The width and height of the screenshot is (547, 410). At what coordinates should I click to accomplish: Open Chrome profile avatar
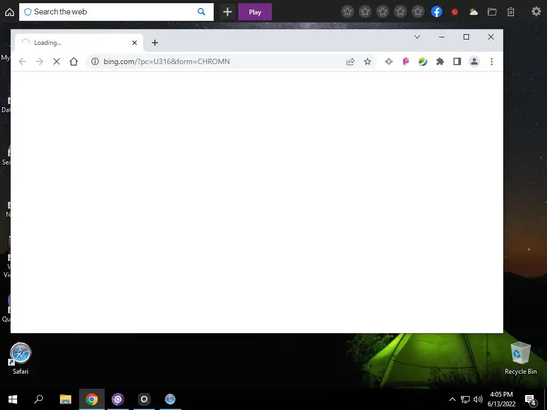pos(474,62)
